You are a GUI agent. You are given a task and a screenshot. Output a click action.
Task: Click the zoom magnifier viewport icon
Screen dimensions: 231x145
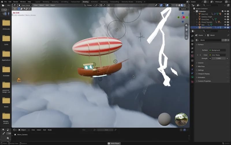(x=186, y=25)
